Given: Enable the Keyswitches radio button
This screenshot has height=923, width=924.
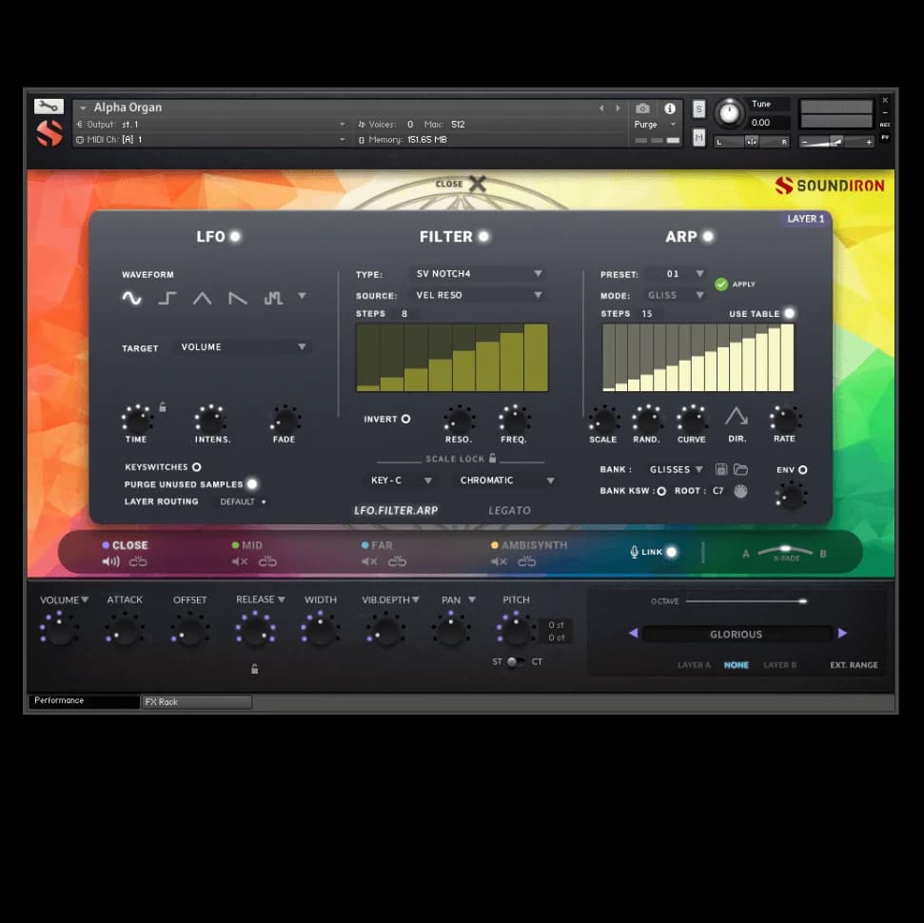Looking at the screenshot, I should point(196,467).
